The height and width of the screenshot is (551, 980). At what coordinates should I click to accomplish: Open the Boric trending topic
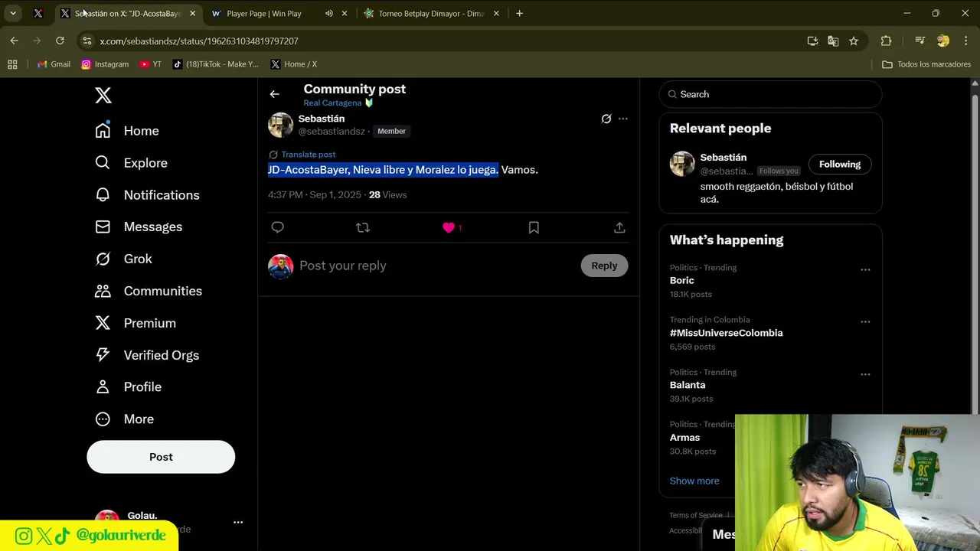click(682, 280)
